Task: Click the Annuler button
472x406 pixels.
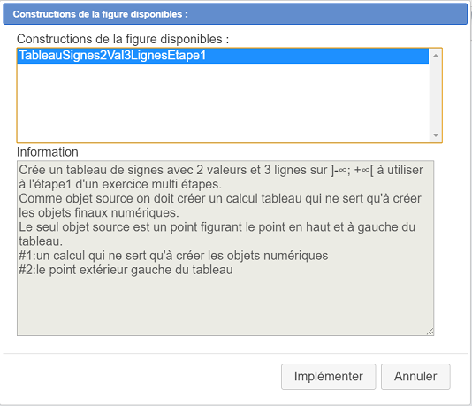Action: point(415,377)
